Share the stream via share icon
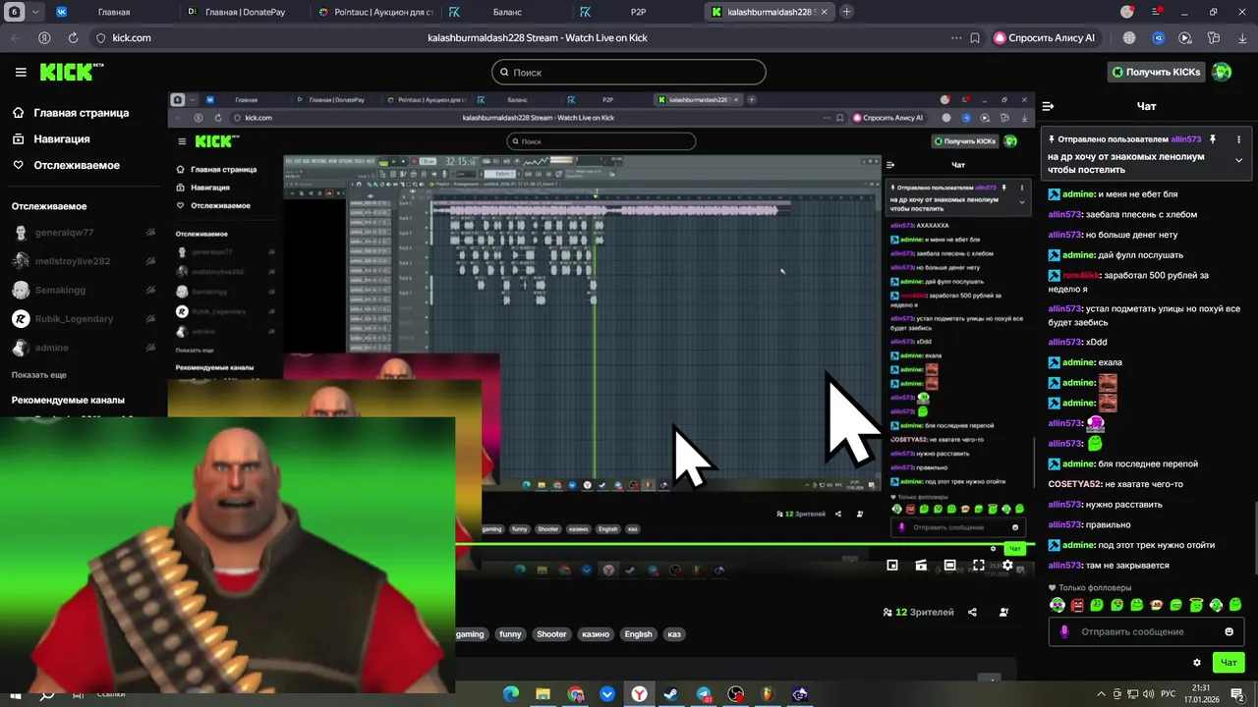This screenshot has height=707, width=1258. point(972,612)
